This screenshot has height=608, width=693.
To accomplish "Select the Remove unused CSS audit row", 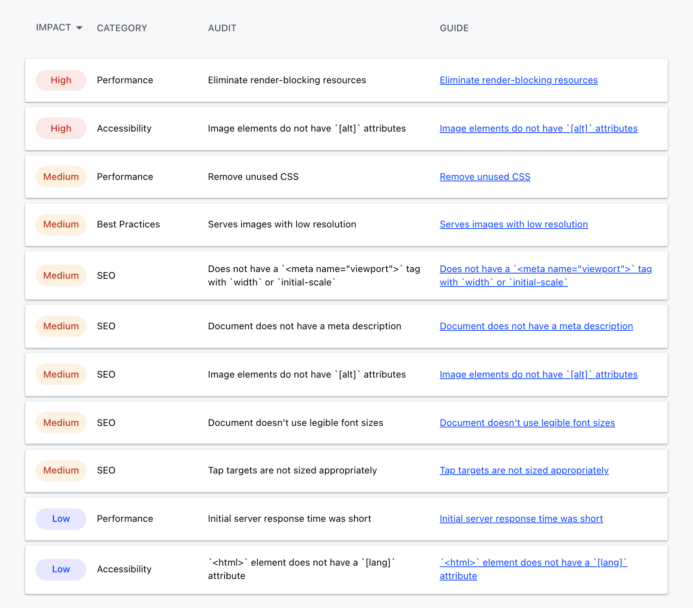I will 346,177.
